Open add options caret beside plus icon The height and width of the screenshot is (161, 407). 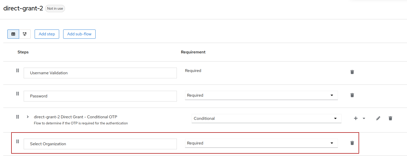(364, 118)
